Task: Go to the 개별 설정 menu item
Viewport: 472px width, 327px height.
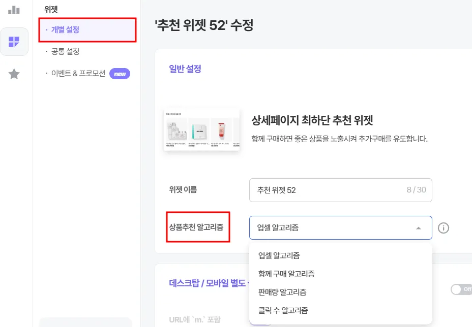Action: pyautogui.click(x=65, y=30)
